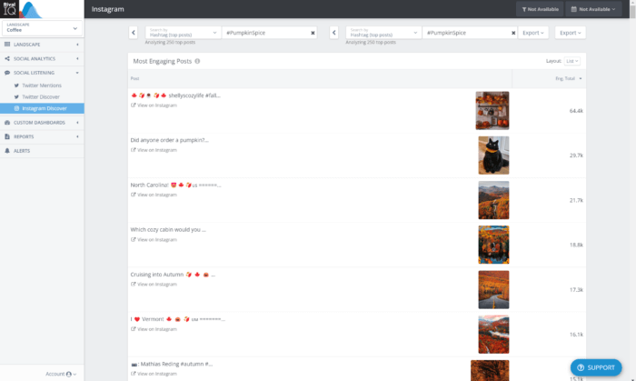Open the date range Not Available dropdown
The image size is (636, 381).
[x=593, y=9]
